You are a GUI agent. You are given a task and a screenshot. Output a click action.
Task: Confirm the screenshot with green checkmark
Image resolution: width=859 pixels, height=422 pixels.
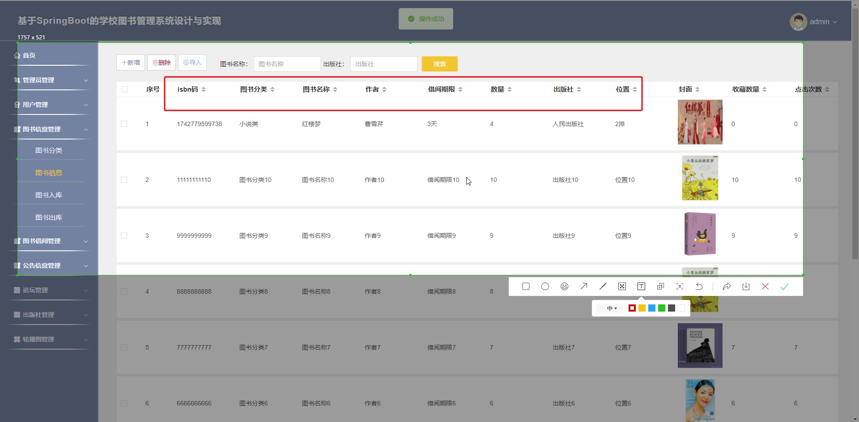pyautogui.click(x=784, y=287)
